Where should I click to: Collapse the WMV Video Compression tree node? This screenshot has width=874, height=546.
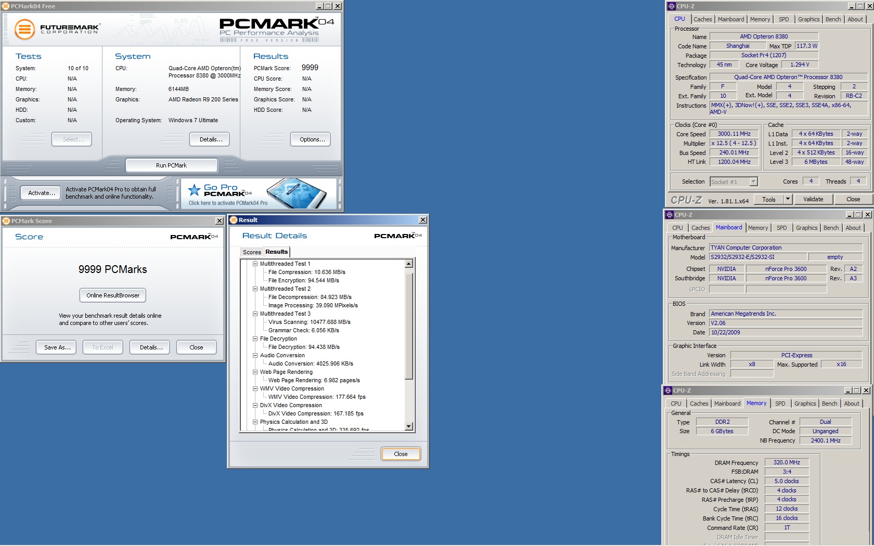255,388
